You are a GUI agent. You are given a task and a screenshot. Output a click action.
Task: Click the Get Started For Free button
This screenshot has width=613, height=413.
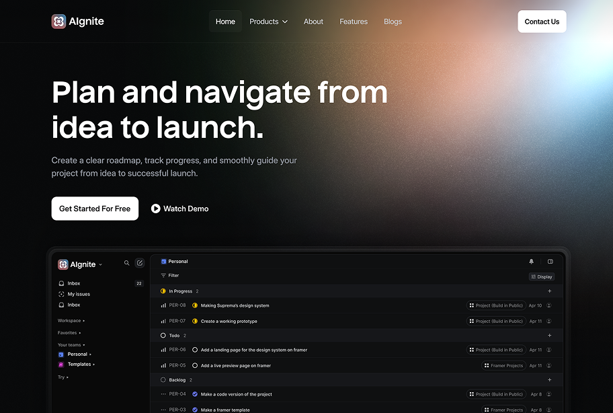click(x=95, y=209)
